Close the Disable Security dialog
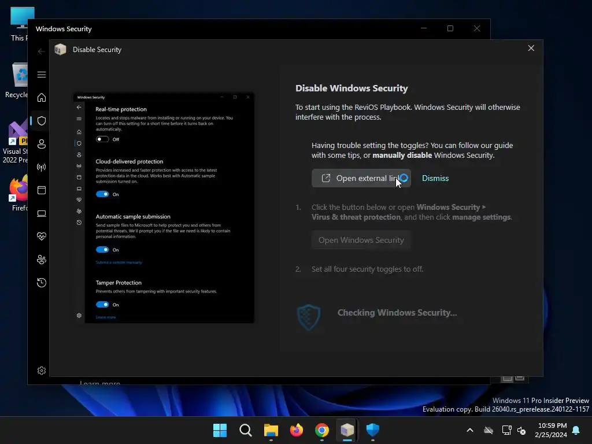592x444 pixels. 531,49
